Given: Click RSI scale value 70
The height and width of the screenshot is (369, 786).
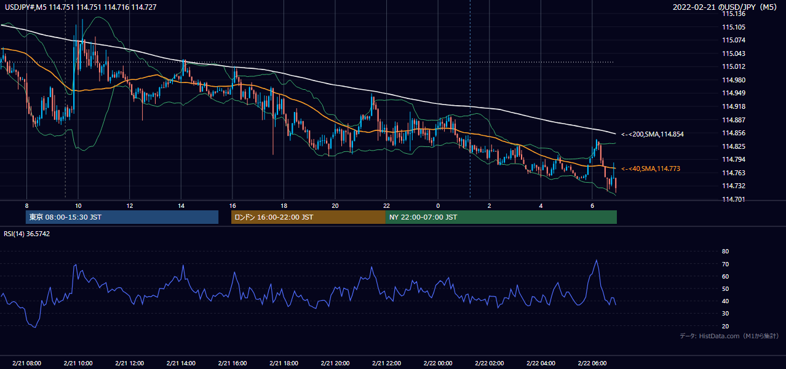Looking at the screenshot, I should [725, 264].
